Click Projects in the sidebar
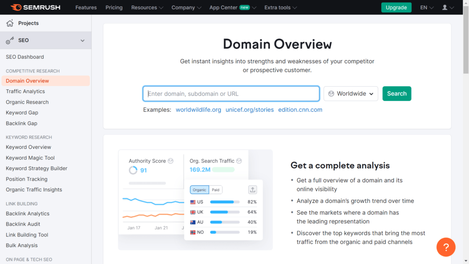469x264 pixels. 28,23
